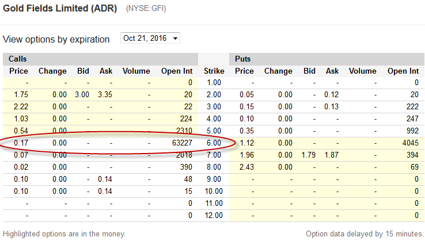
Task: Select call open interest 2018
Action: tap(184, 155)
